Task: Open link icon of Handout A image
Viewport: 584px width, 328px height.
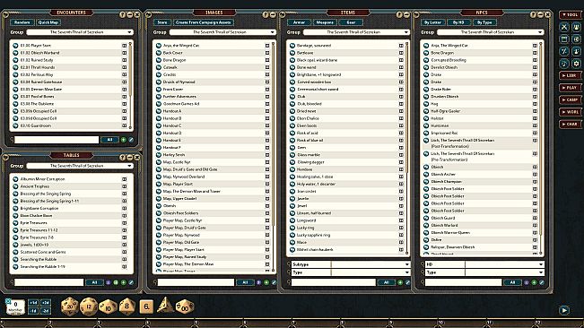Action: pos(159,111)
